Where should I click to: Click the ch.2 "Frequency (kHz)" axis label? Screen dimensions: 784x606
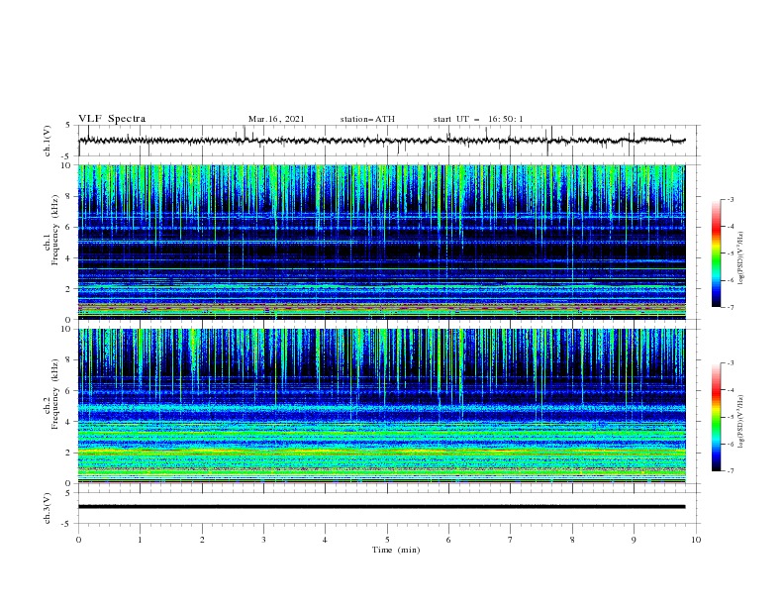(x=55, y=394)
